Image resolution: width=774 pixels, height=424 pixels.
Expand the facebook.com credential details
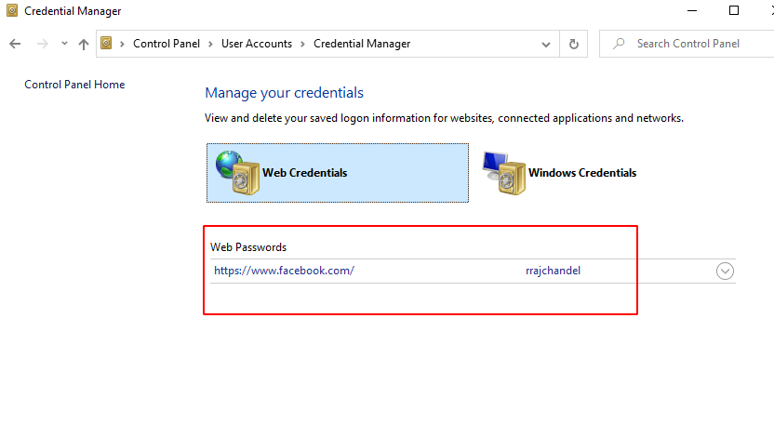(725, 271)
